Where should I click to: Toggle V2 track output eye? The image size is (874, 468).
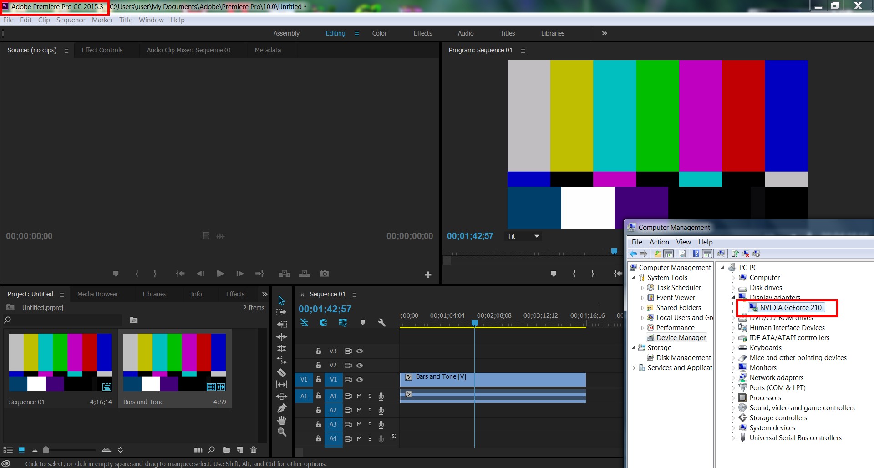tap(360, 365)
